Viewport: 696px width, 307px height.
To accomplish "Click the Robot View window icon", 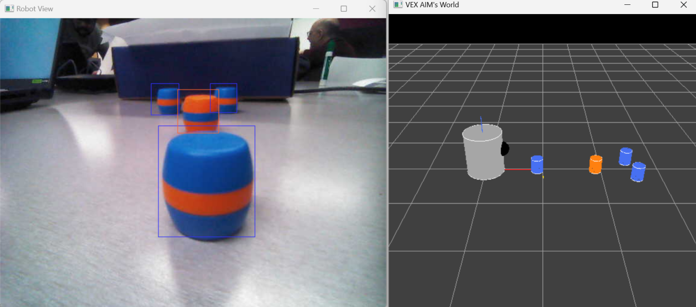I will coord(9,9).
